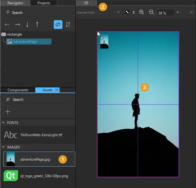
Task: Collapse the IMAGES section
Action: pos(3,147)
